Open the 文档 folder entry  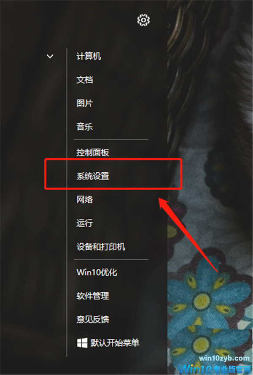pos(85,80)
